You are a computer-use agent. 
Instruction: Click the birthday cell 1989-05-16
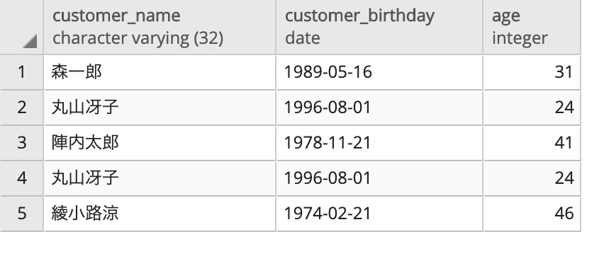pyautogui.click(x=379, y=72)
